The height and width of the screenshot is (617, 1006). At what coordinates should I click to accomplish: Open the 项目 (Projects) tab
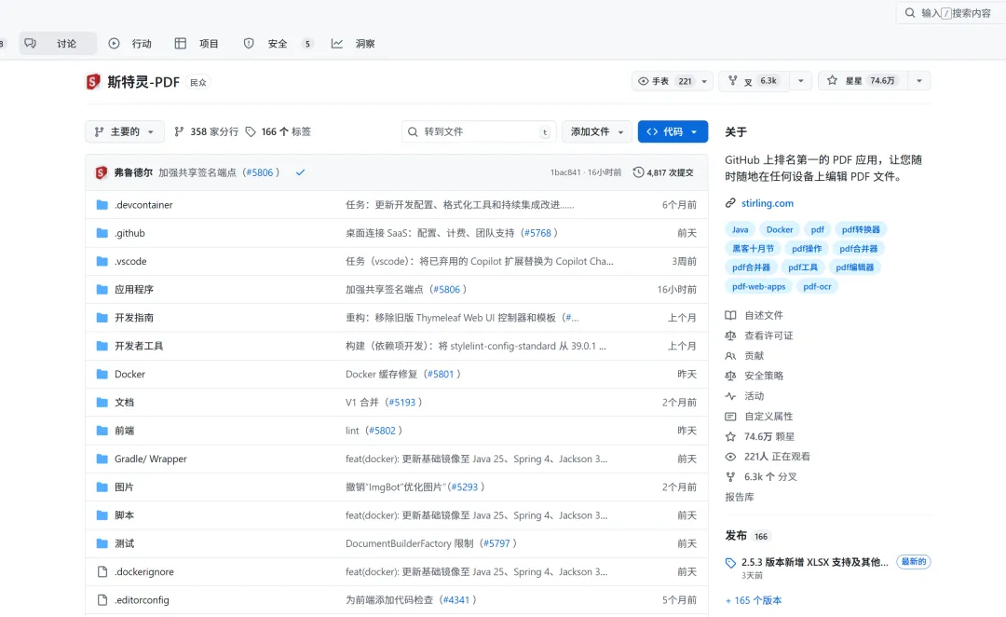(197, 44)
